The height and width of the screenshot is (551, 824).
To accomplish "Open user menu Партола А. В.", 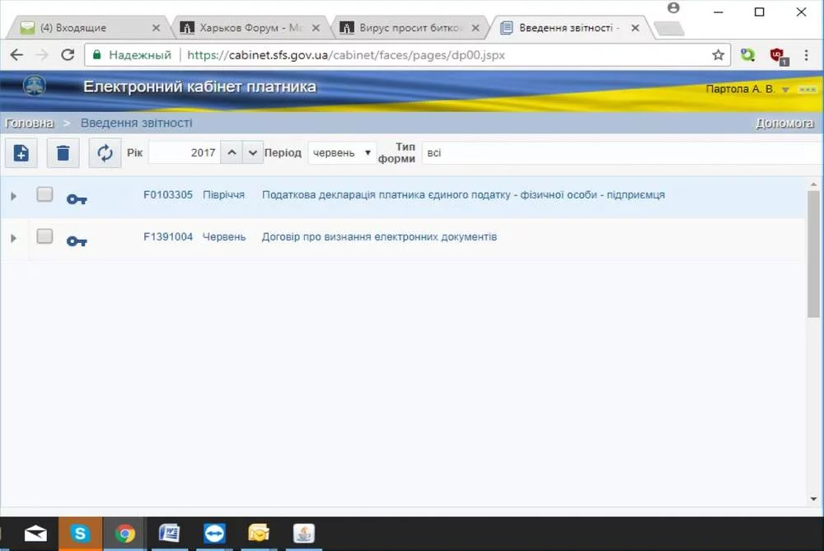I will point(747,89).
